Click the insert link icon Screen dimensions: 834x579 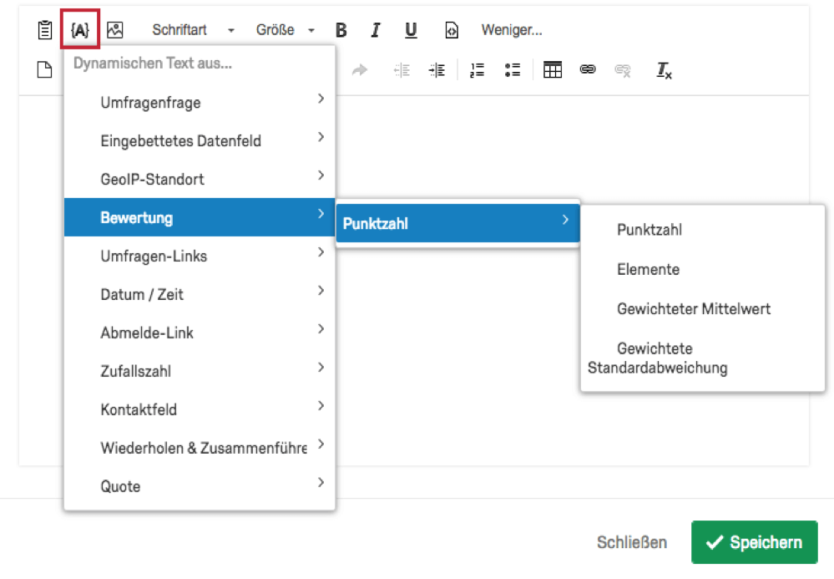(588, 69)
